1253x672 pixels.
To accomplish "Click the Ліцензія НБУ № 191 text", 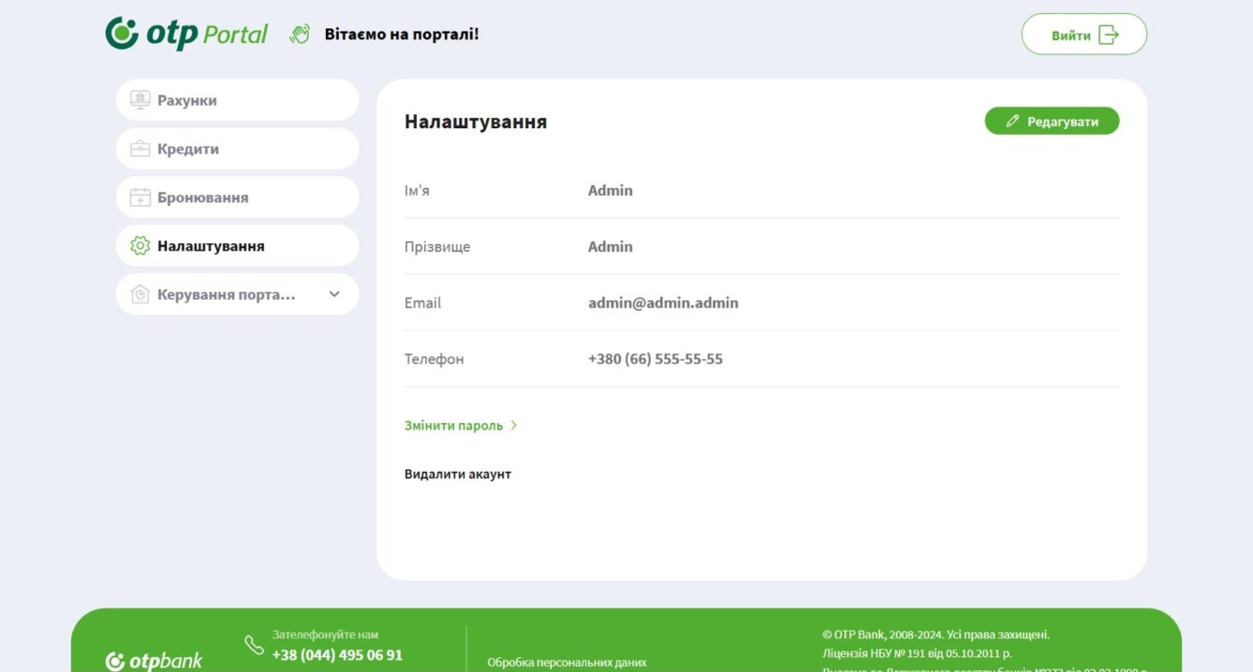I will point(917,653).
